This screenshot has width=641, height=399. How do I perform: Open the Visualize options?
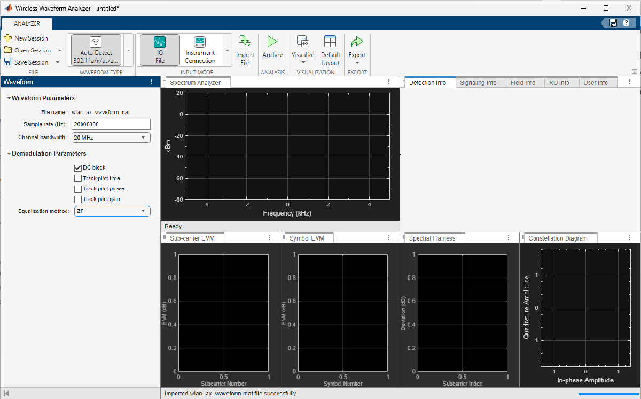pyautogui.click(x=303, y=49)
